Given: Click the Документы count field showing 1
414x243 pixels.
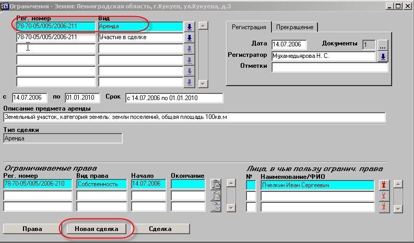Looking at the screenshot, I should [x=369, y=45].
